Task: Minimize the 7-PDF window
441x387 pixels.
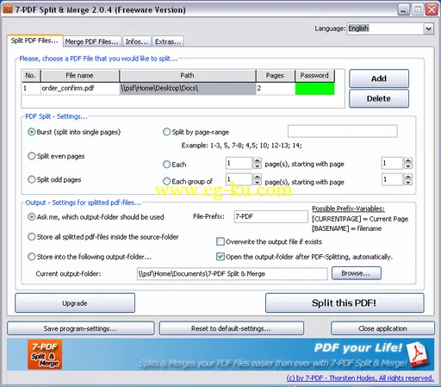Action: tap(403, 9)
